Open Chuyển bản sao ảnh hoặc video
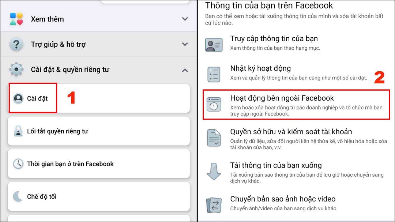395x222 pixels. pos(283,199)
